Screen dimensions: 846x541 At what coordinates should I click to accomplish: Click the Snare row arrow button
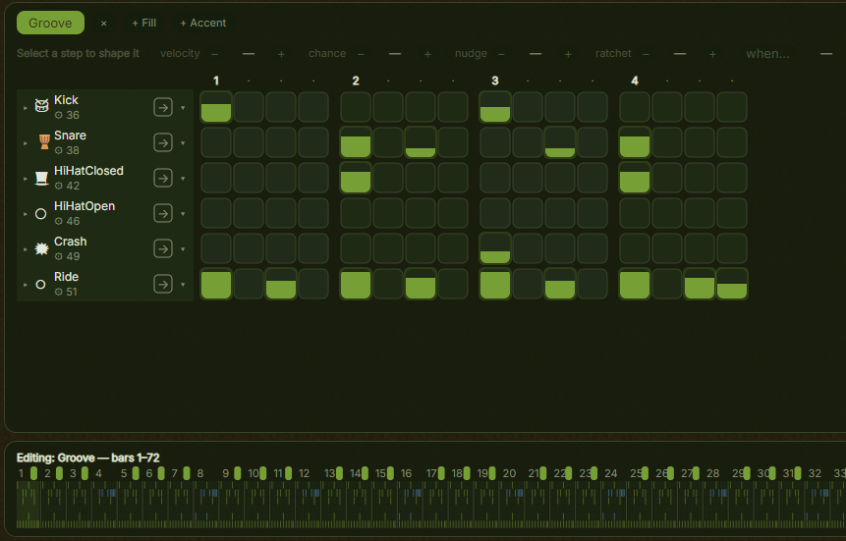click(x=163, y=142)
